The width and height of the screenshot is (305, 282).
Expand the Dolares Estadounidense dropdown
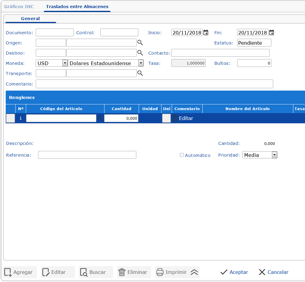[x=141, y=63]
